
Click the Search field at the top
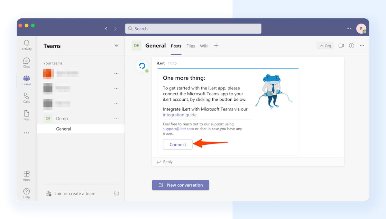point(193,29)
